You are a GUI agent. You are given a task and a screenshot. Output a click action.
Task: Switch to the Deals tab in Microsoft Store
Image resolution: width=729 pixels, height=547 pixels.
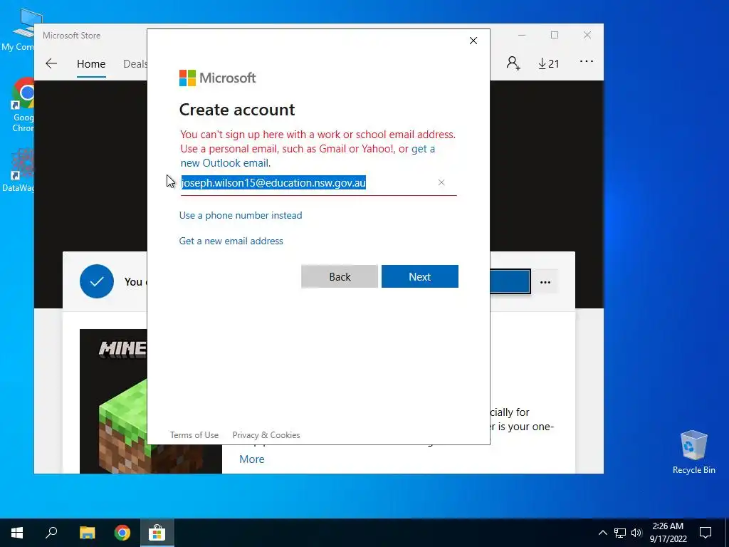(135, 63)
